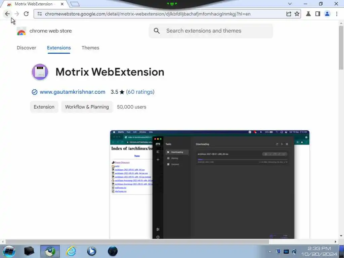Open the Motrix screenshot preview
Screen dimensions: 344x258
pos(210,184)
